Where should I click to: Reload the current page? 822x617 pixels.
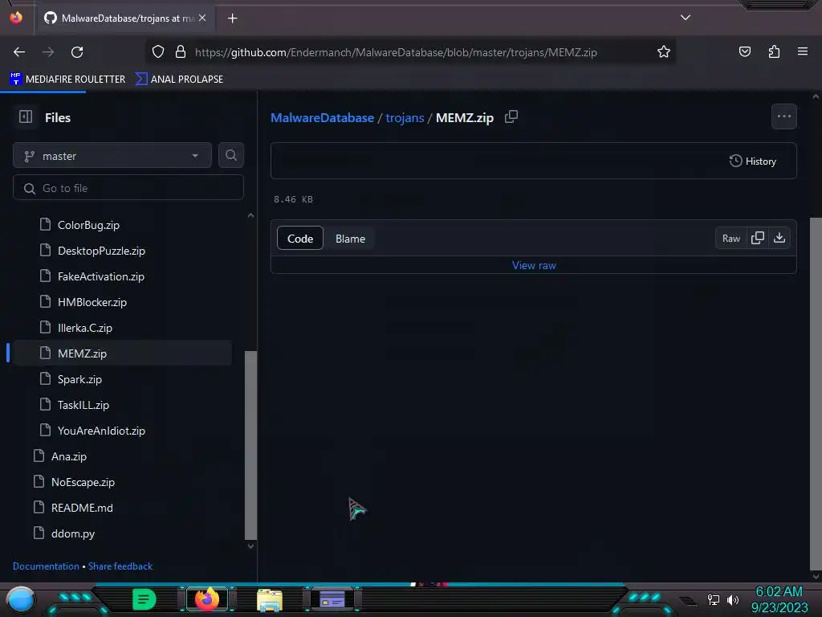(77, 52)
